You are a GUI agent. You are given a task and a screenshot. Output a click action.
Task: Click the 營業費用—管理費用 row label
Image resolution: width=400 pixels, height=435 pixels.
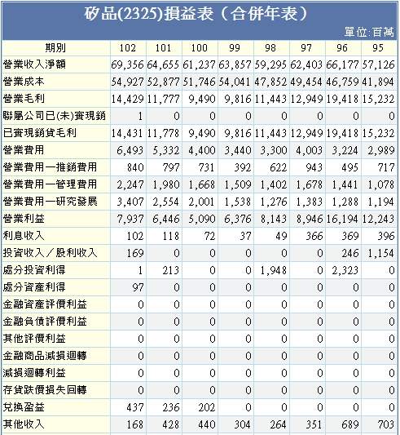click(x=51, y=184)
